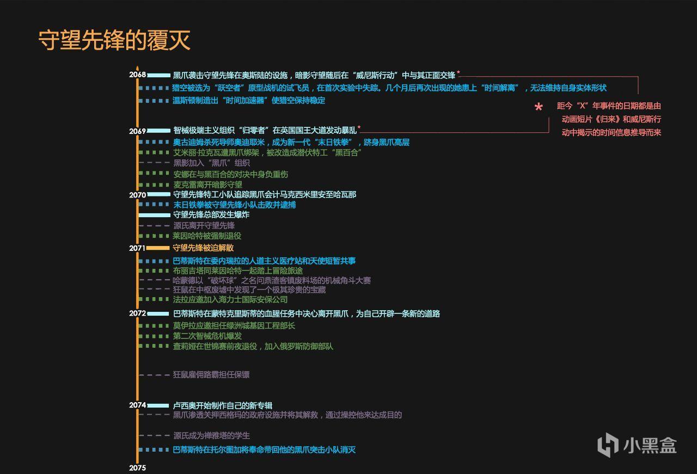Click the orange 守望先锋被迫解散 event text
The image size is (697, 474).
203,248
